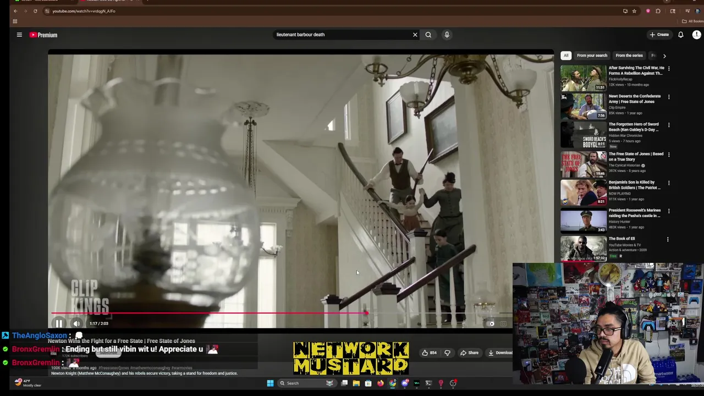Open the Create button
704x396 pixels.
[x=659, y=35]
